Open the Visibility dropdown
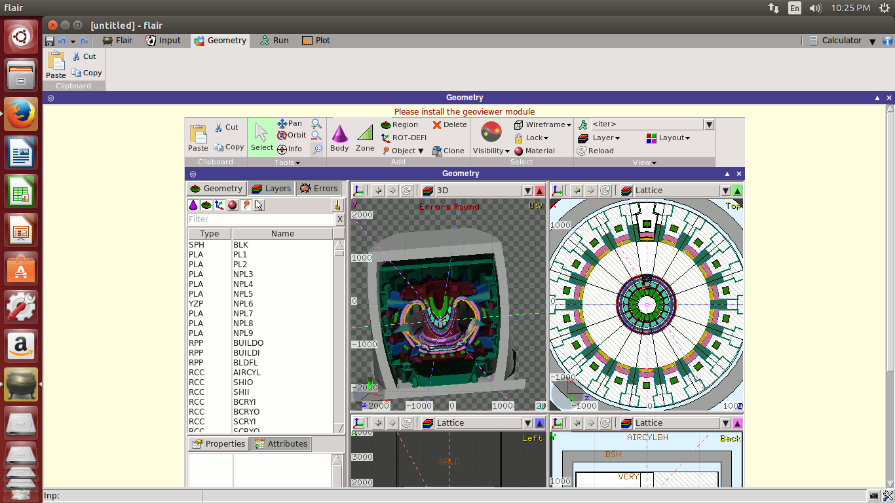895x503 pixels. click(491, 151)
